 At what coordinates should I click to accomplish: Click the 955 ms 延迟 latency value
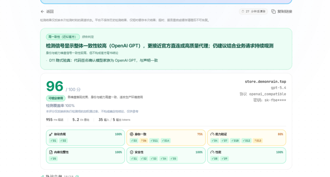(54, 120)
